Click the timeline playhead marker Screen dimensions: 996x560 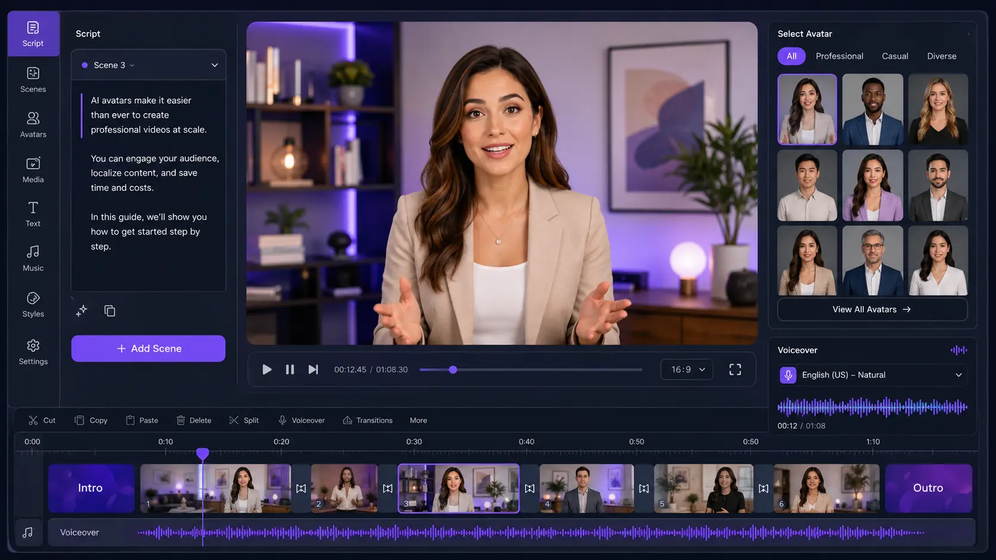pos(203,453)
